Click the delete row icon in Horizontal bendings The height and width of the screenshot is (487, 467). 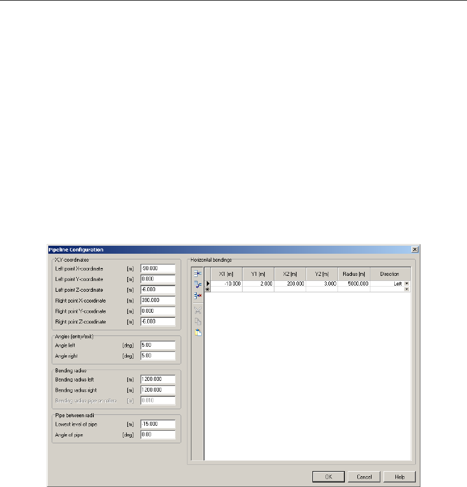[x=198, y=295]
